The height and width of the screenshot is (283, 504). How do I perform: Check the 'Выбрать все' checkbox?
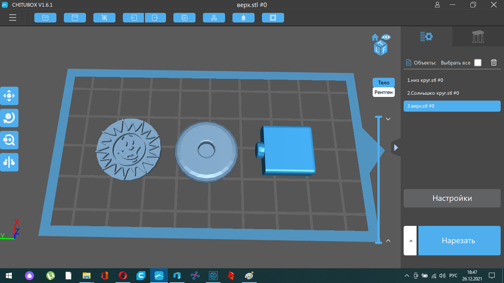click(x=478, y=63)
